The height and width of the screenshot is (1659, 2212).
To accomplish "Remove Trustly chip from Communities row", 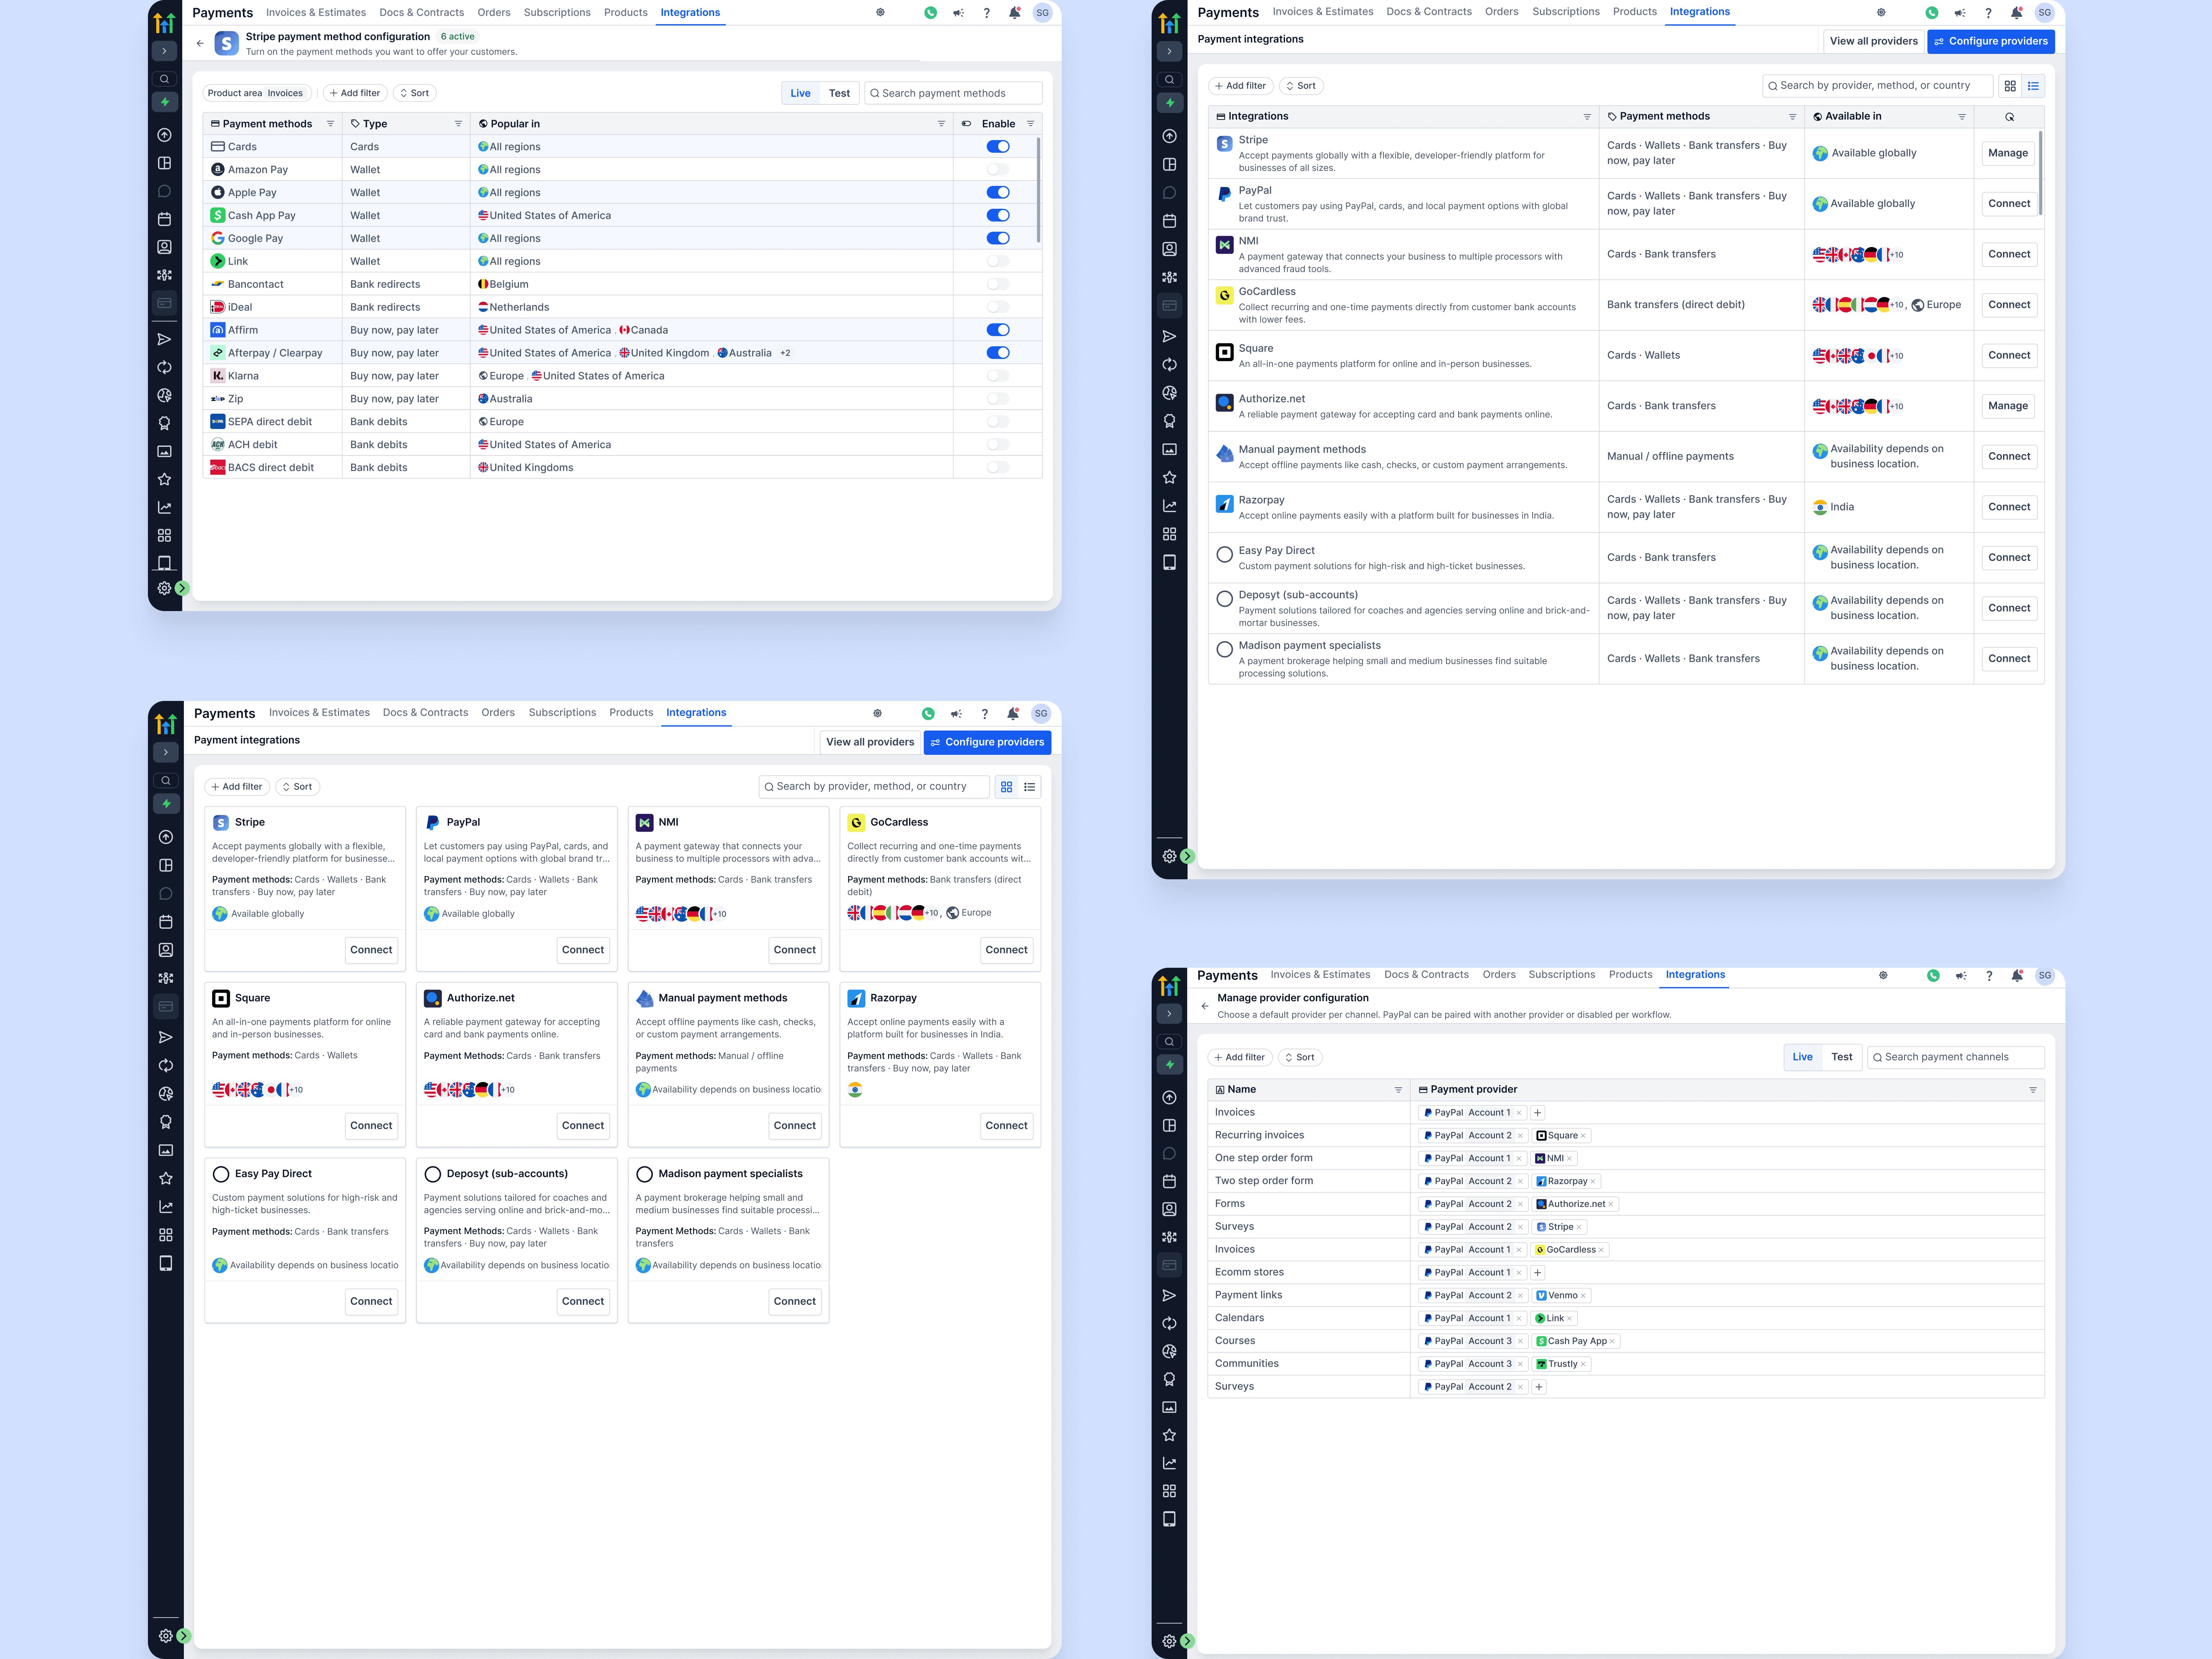I will [x=1583, y=1364].
